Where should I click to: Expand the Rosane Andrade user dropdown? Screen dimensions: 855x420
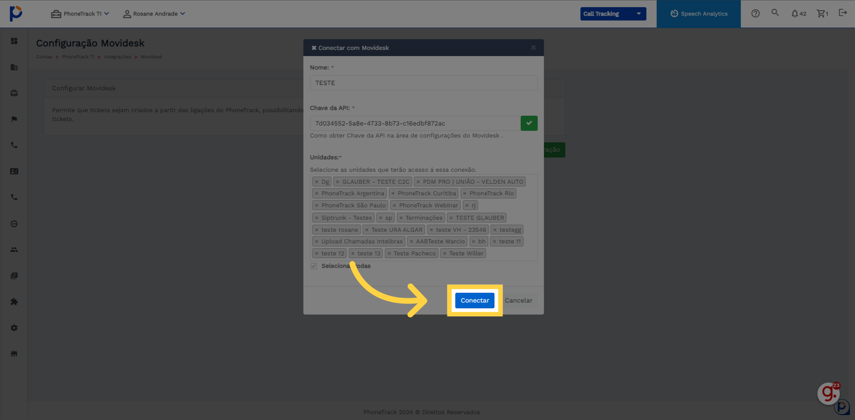tap(154, 14)
